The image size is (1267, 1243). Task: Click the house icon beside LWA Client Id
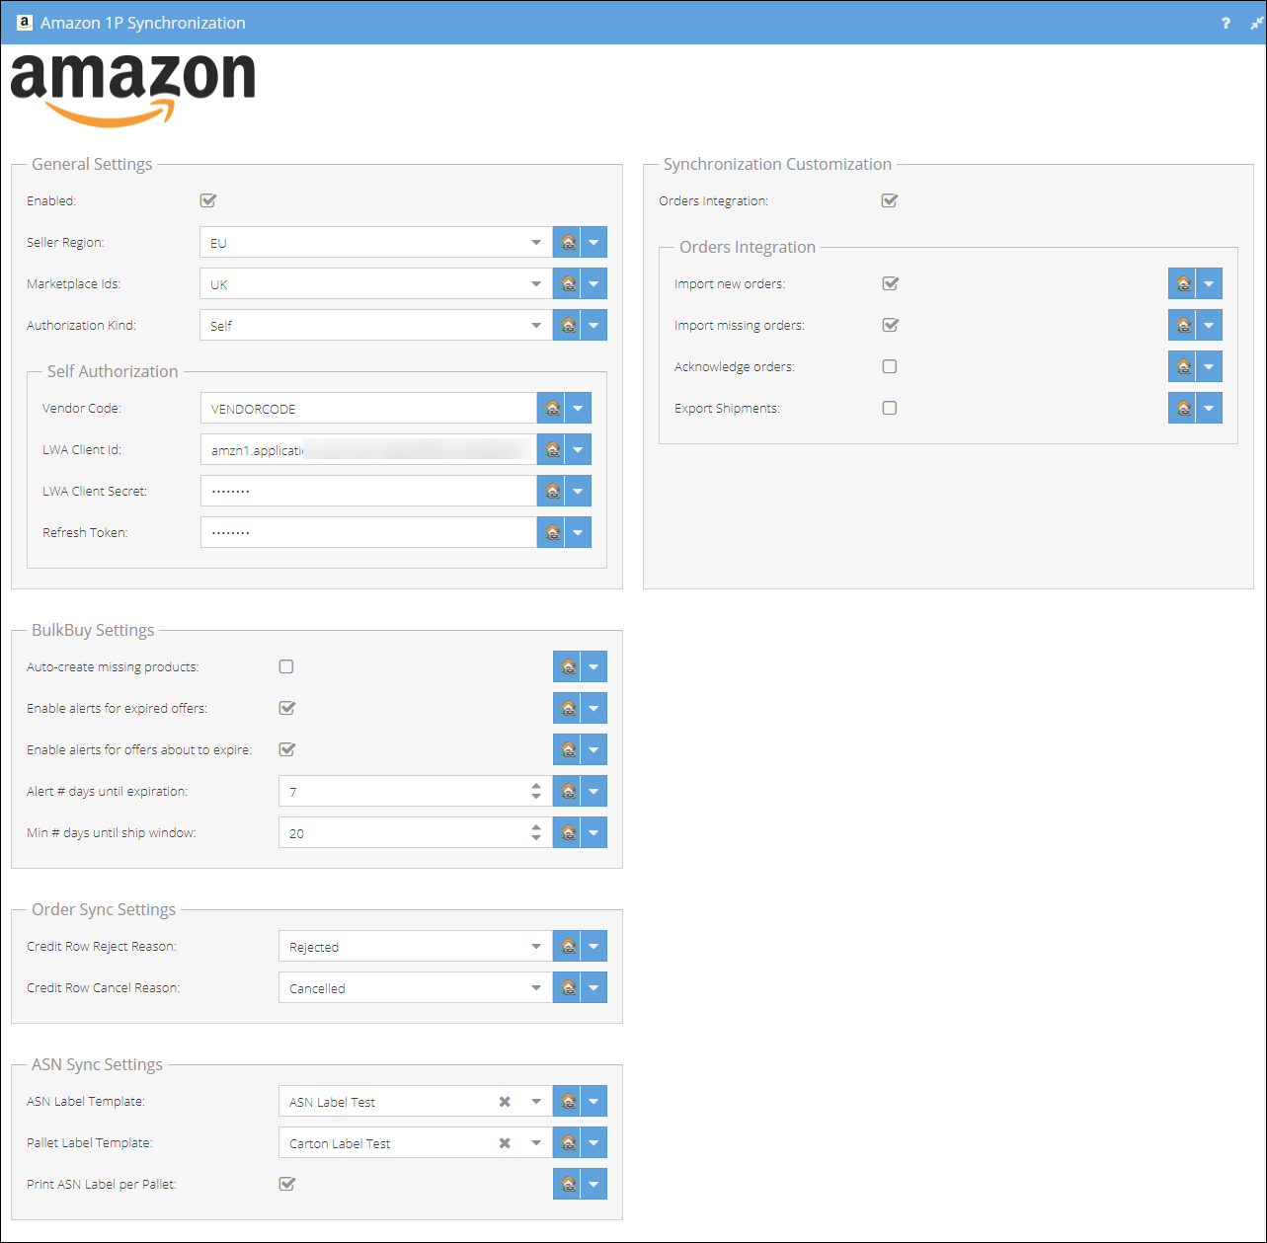pyautogui.click(x=552, y=449)
